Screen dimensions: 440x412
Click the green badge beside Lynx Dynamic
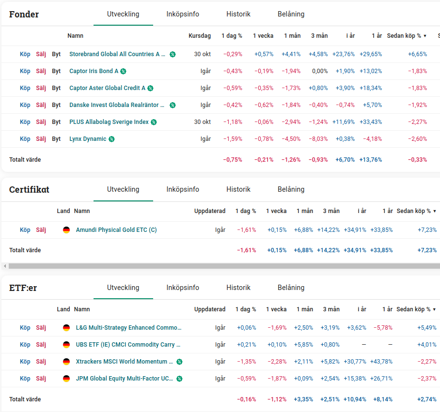point(111,139)
